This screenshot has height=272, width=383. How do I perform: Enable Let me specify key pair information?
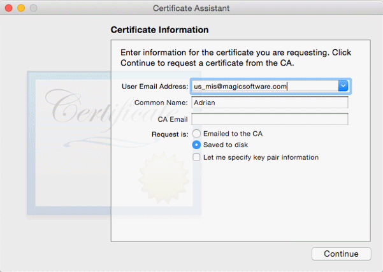click(x=196, y=157)
